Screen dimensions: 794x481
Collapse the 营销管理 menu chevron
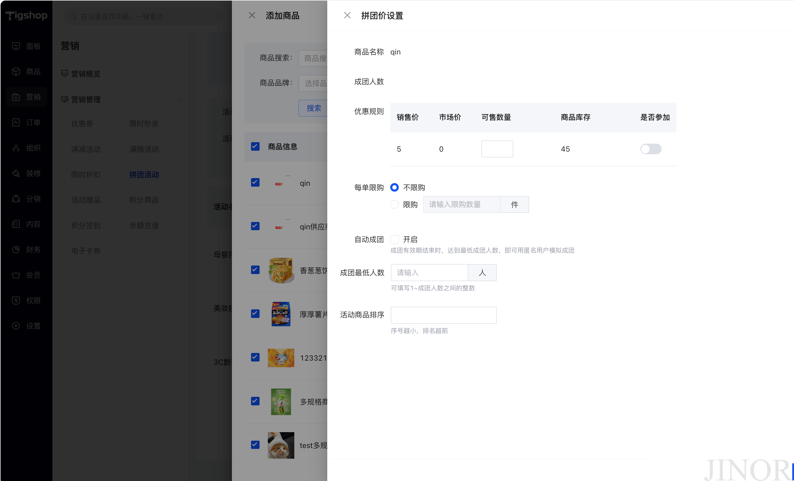pyautogui.click(x=180, y=99)
